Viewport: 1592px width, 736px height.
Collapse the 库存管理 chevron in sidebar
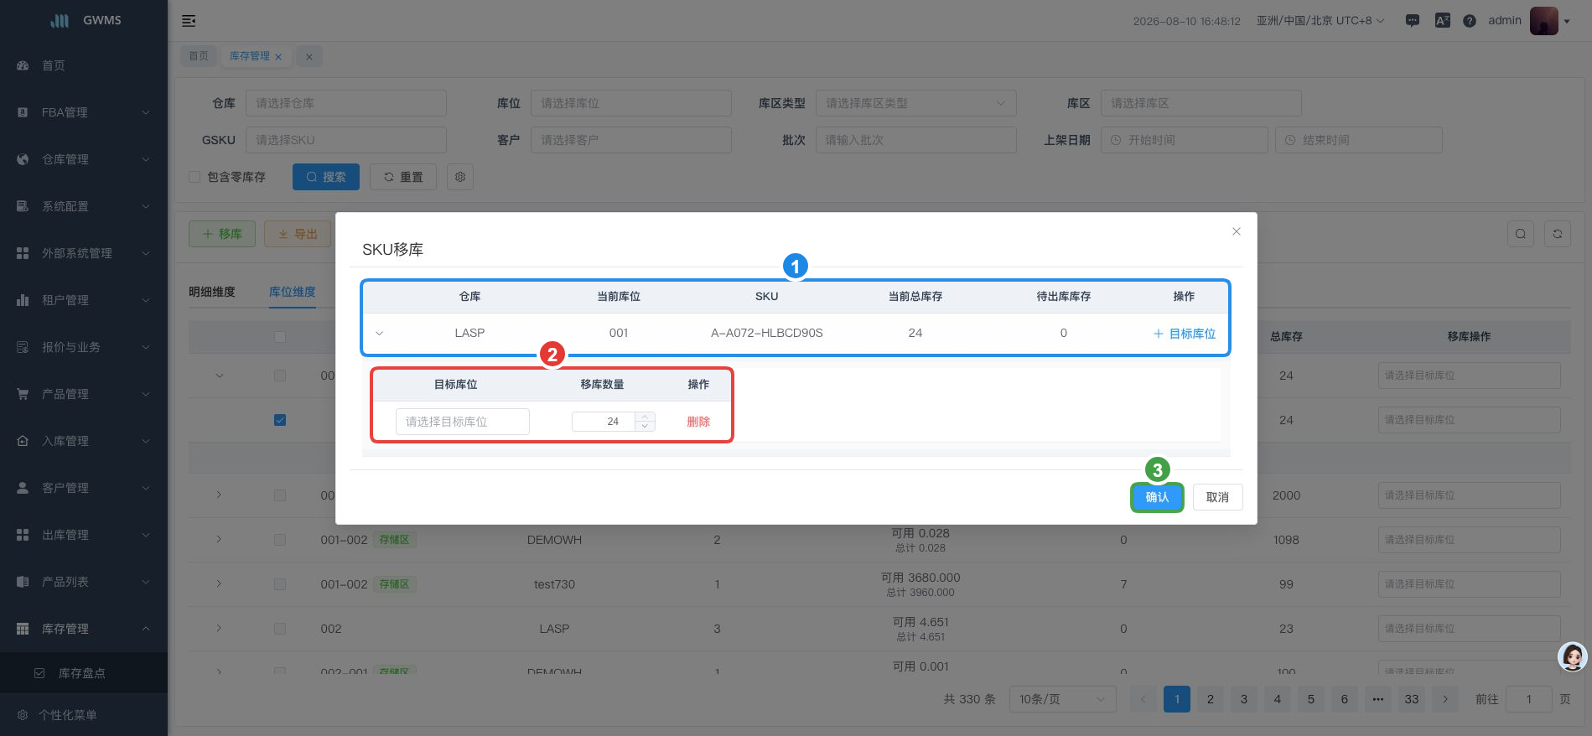[146, 629]
